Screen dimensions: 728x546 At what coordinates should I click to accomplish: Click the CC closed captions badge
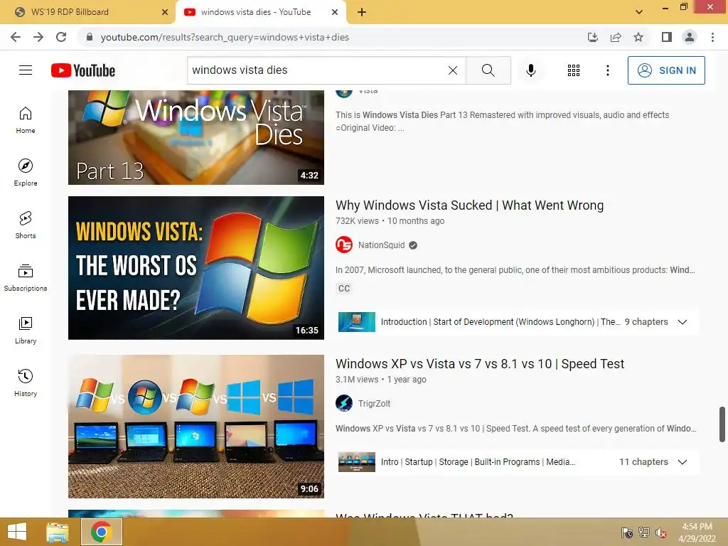click(x=344, y=289)
